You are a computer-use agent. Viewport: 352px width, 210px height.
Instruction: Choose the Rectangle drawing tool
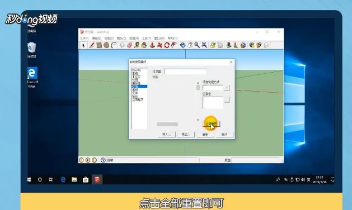(x=99, y=45)
